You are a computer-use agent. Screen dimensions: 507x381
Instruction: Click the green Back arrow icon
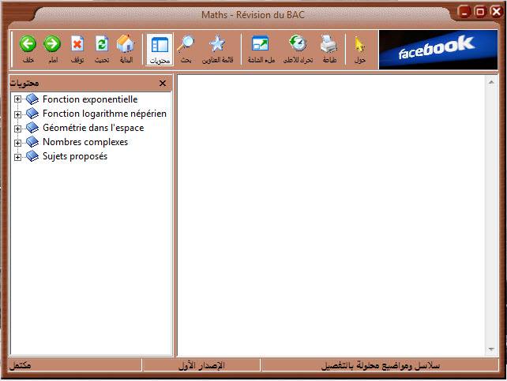28,45
